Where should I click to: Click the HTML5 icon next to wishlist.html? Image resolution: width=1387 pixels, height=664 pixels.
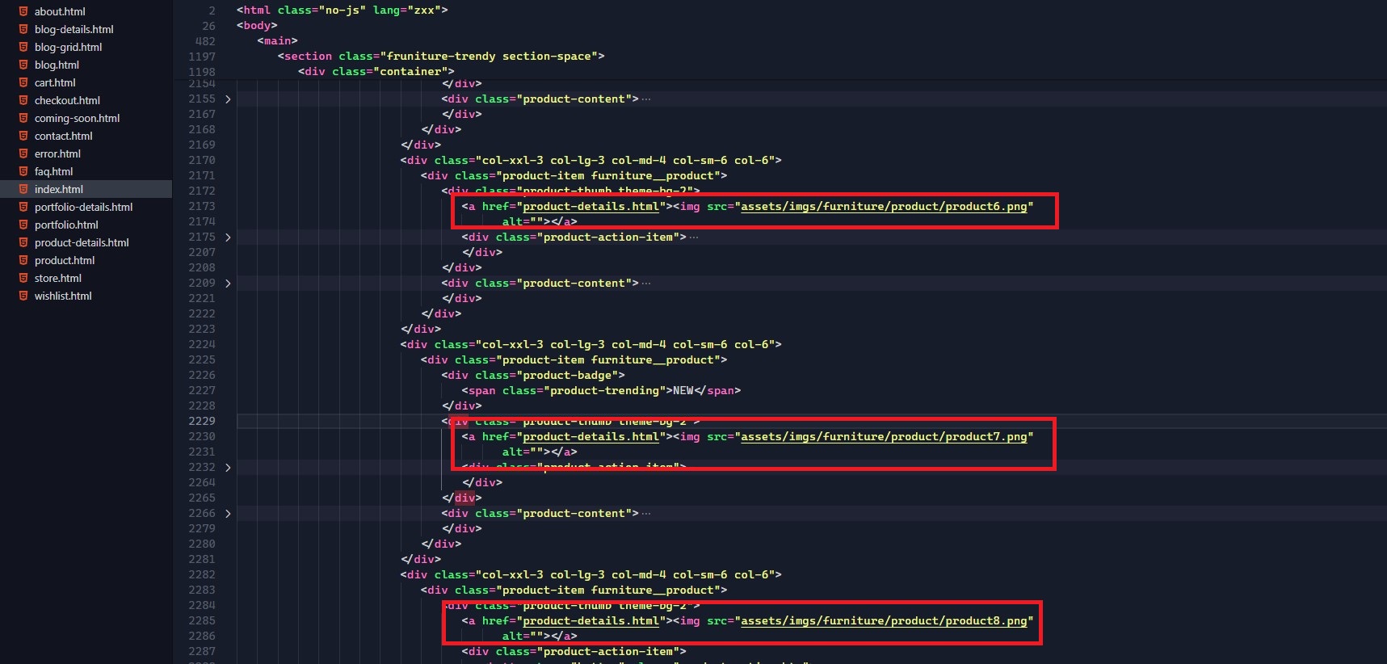click(23, 296)
